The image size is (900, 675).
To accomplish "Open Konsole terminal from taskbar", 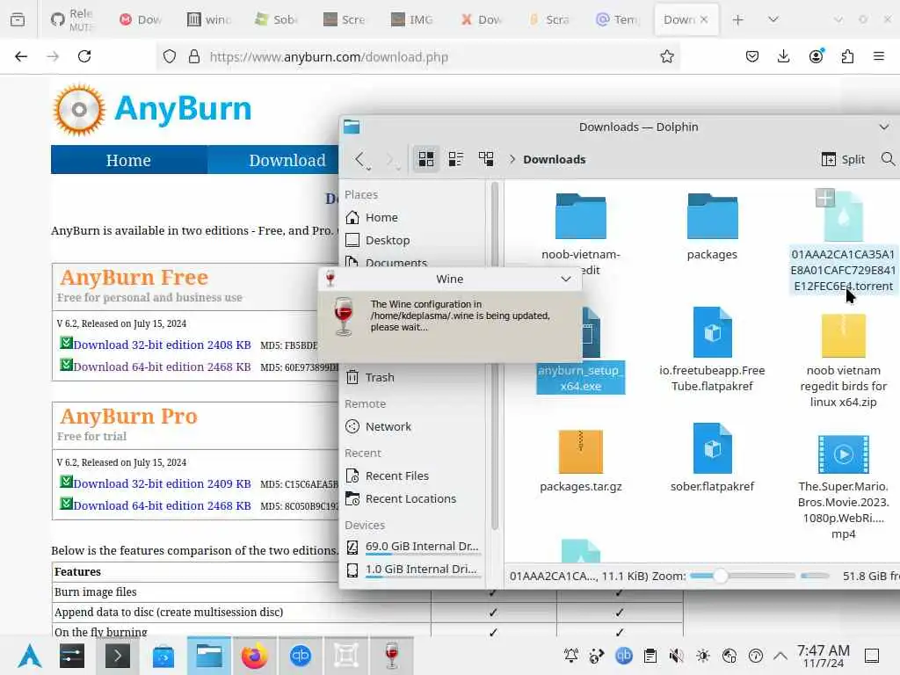I will click(x=117, y=656).
